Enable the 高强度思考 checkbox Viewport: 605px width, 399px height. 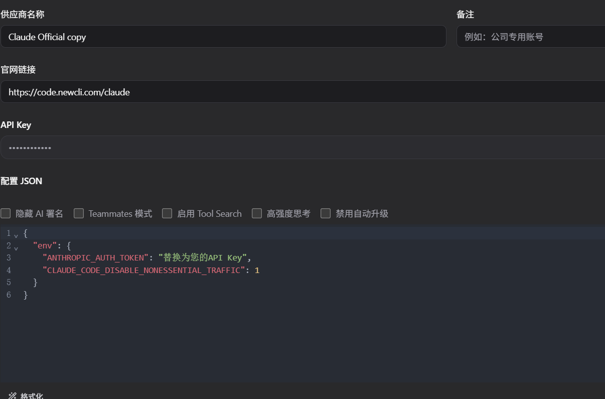257,213
